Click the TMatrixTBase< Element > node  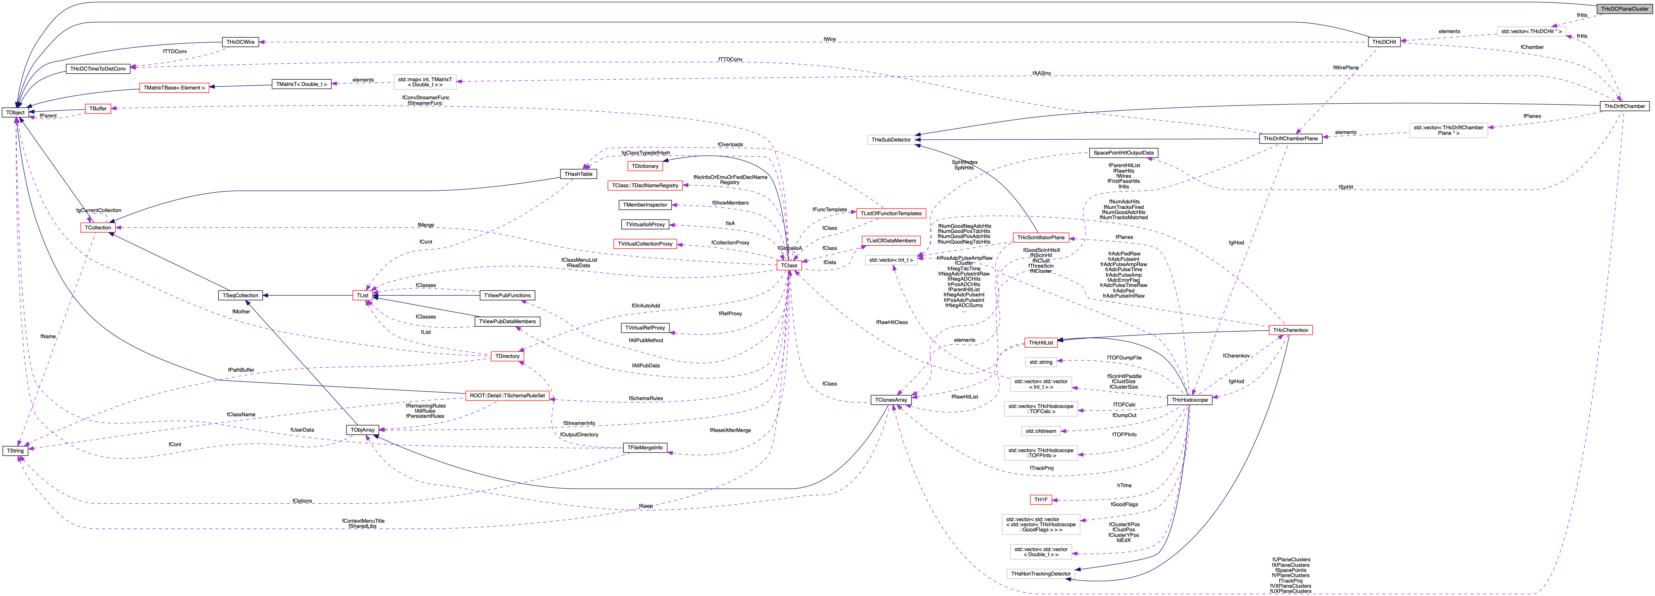(174, 88)
